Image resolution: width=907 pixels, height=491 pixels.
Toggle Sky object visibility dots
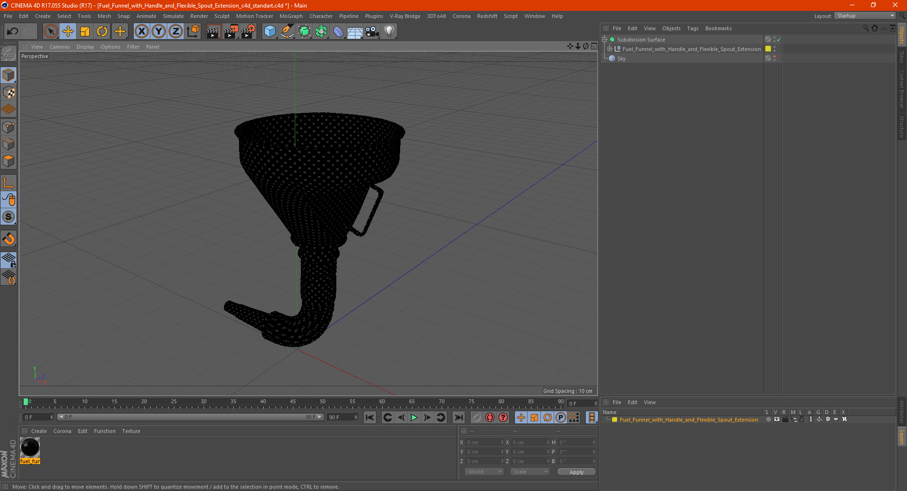pos(774,59)
